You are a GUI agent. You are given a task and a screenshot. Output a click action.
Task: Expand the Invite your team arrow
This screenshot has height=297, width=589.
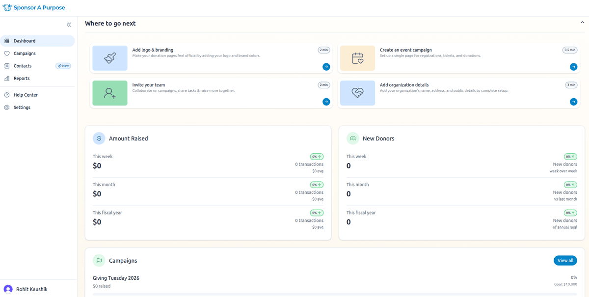click(326, 102)
